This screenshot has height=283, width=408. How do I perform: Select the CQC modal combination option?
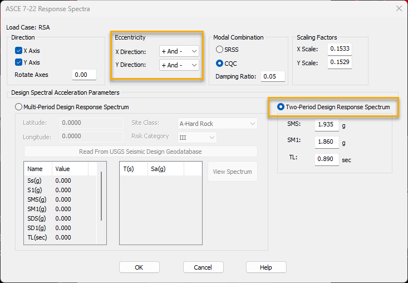220,64
